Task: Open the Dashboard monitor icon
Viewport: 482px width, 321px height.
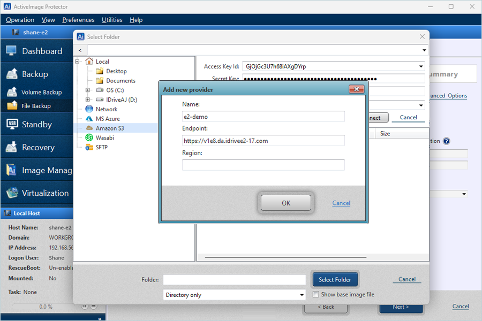Action: tap(11, 51)
